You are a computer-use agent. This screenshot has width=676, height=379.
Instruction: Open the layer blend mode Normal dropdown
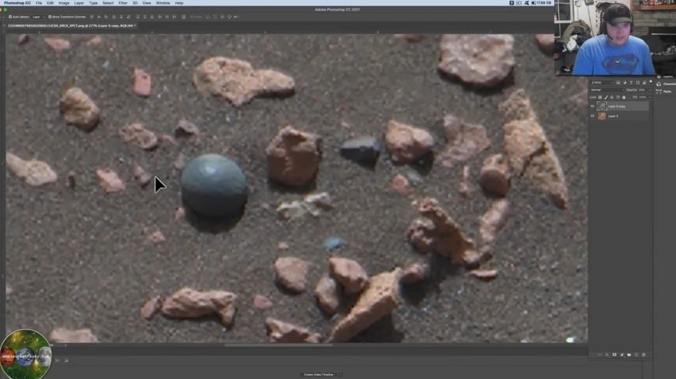click(x=608, y=90)
